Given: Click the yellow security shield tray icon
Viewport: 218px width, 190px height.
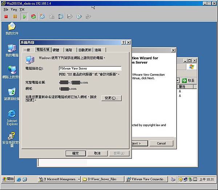Looking at the screenshot, I should tap(181, 179).
